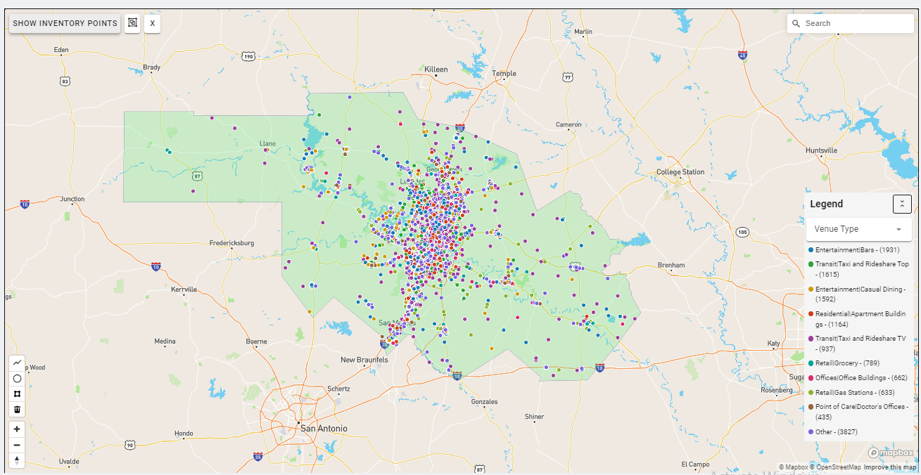Click the Llano map label
This screenshot has height=475, width=921.
point(267,143)
